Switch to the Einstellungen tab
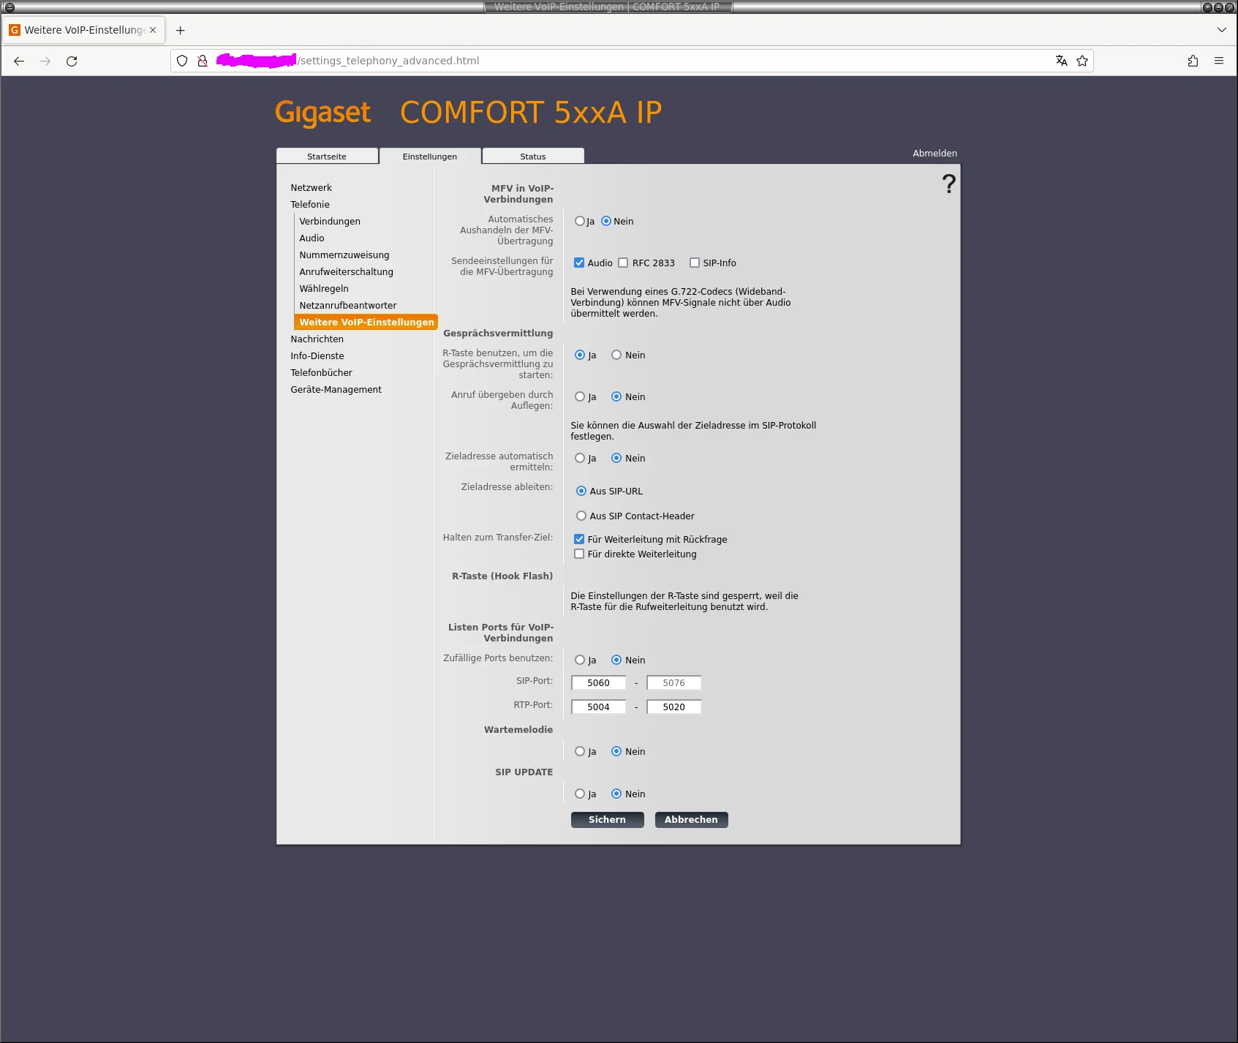1238x1043 pixels. pyautogui.click(x=430, y=157)
